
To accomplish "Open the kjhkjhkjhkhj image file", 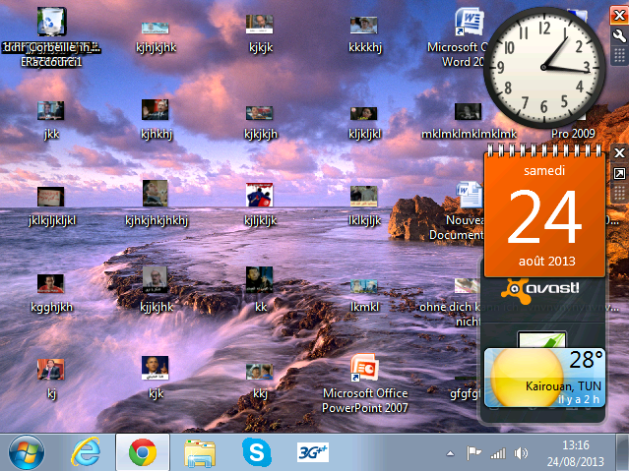I will (x=156, y=193).
